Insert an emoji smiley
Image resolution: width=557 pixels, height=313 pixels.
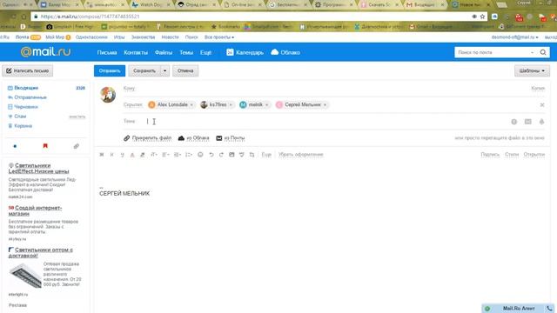tap(200, 155)
